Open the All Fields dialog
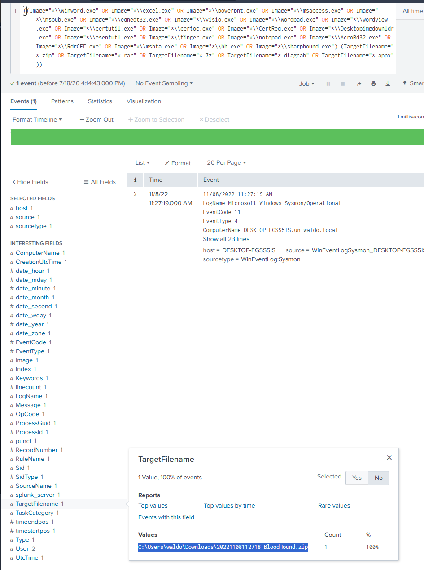The width and height of the screenshot is (424, 570). tap(99, 182)
